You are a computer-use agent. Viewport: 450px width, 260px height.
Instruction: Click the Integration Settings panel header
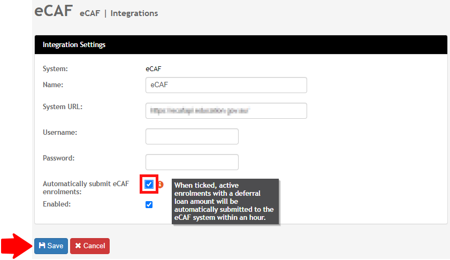coord(241,45)
